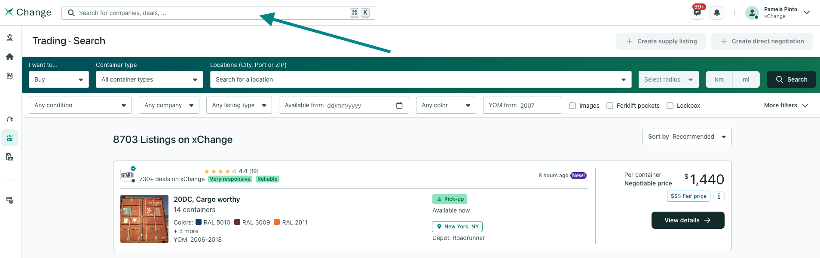Open the location search dropdown
This screenshot has width=820, height=258.
point(421,79)
